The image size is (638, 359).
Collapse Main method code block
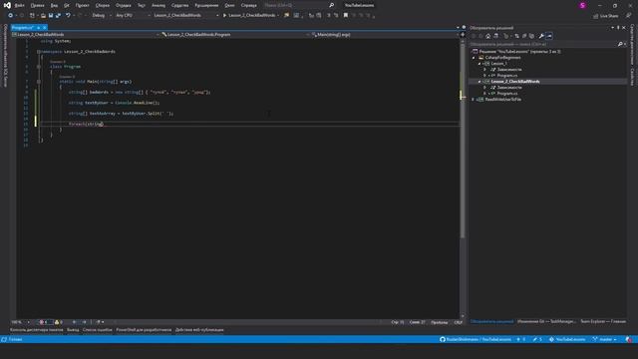(x=39, y=82)
